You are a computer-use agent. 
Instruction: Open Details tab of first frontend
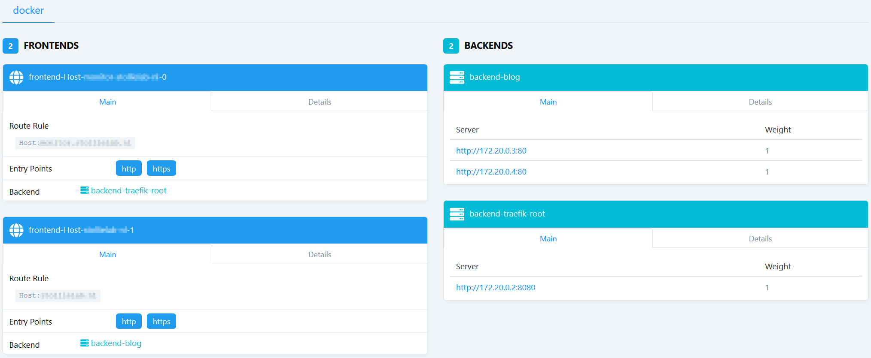pyautogui.click(x=320, y=102)
